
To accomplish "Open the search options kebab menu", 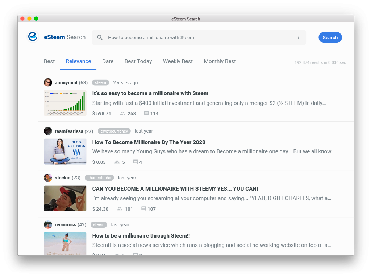I will (x=299, y=37).
